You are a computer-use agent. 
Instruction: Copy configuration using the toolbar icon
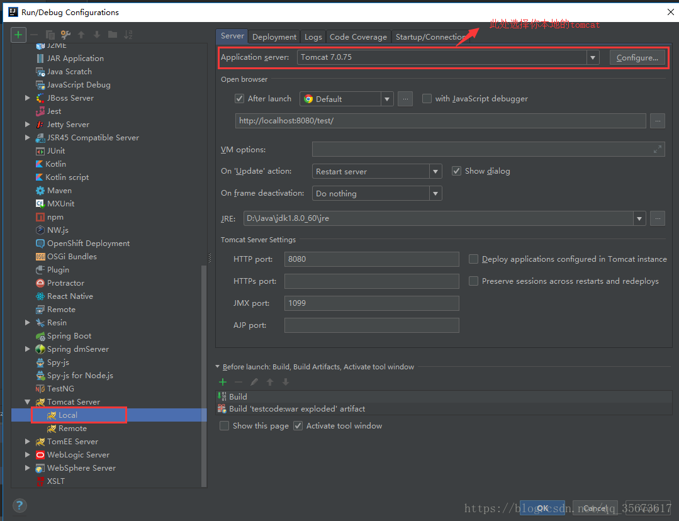50,35
